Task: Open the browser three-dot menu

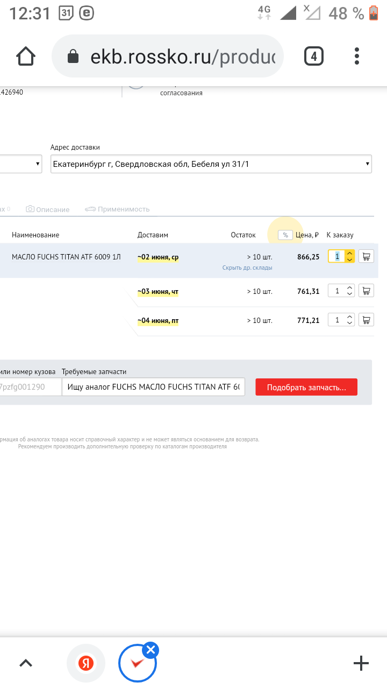Action: point(357,57)
